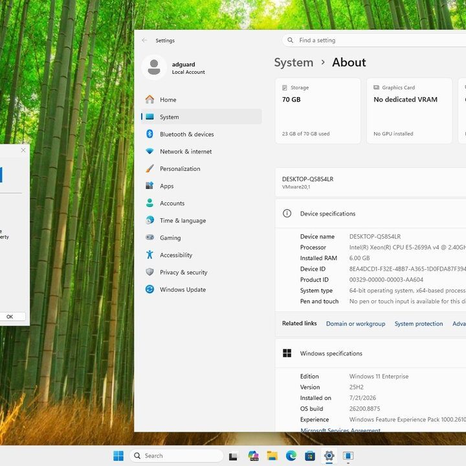Open the Microsoft Services Agreement link
The width and height of the screenshot is (466, 466).
340,430
